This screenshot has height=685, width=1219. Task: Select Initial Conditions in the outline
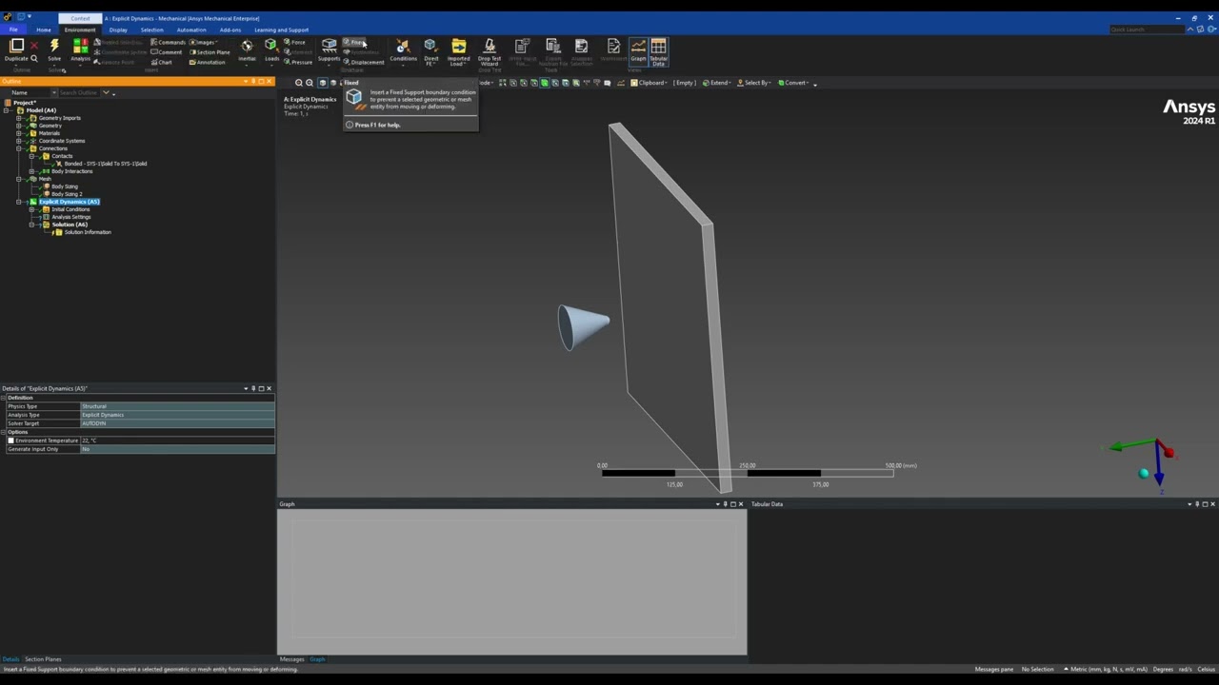[70, 209]
